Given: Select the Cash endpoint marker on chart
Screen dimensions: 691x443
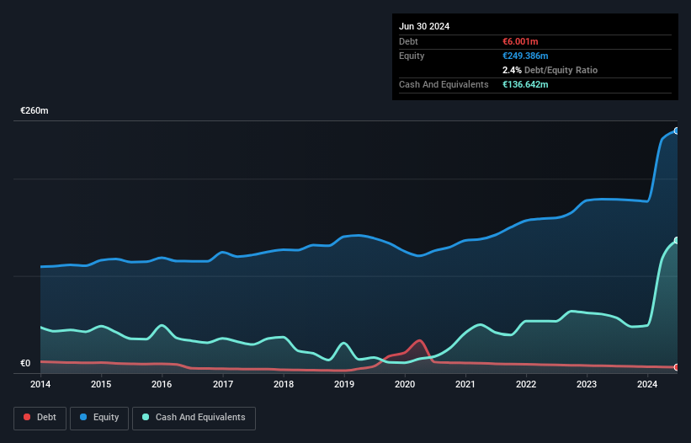Looking at the screenshot, I should (x=677, y=241).
